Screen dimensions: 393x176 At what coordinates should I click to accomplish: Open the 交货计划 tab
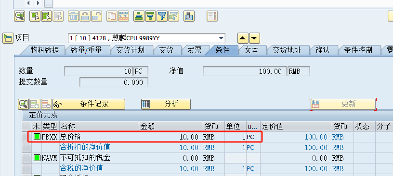click(131, 50)
